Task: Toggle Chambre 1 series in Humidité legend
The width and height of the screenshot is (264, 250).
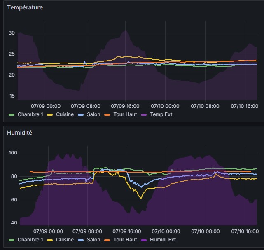Action: (x=30, y=240)
